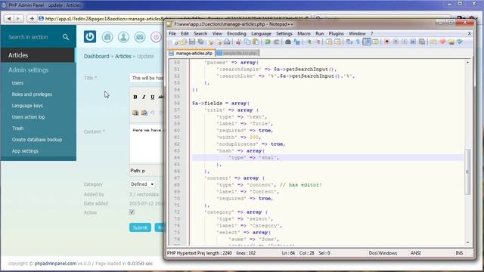Open Language keys in the sidebar
The width and height of the screenshot is (484, 272).
[27, 106]
